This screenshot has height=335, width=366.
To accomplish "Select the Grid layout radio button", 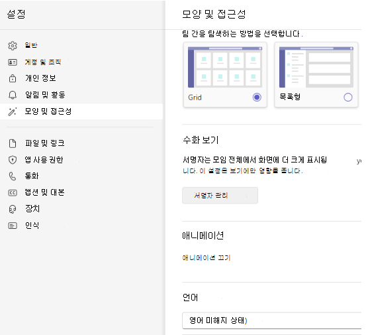I will click(257, 97).
